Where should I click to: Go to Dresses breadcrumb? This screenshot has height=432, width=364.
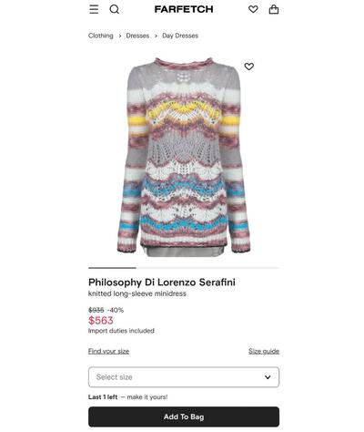point(137,36)
